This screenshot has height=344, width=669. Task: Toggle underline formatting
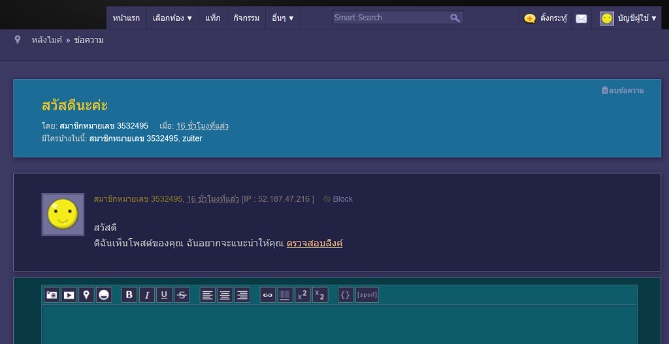point(164,295)
